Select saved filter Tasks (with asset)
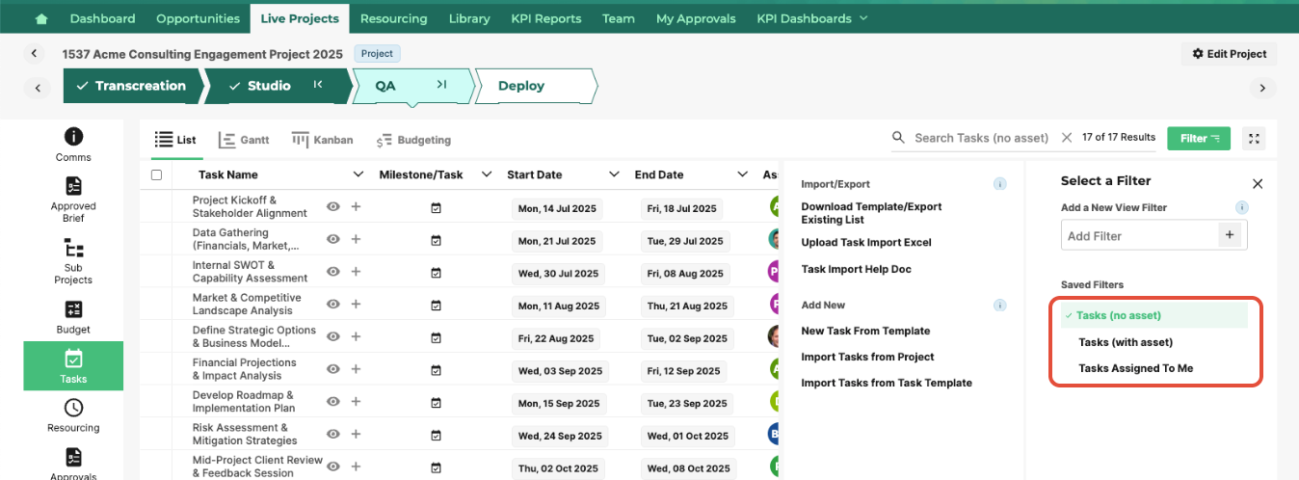The height and width of the screenshot is (480, 1299). (x=1126, y=342)
